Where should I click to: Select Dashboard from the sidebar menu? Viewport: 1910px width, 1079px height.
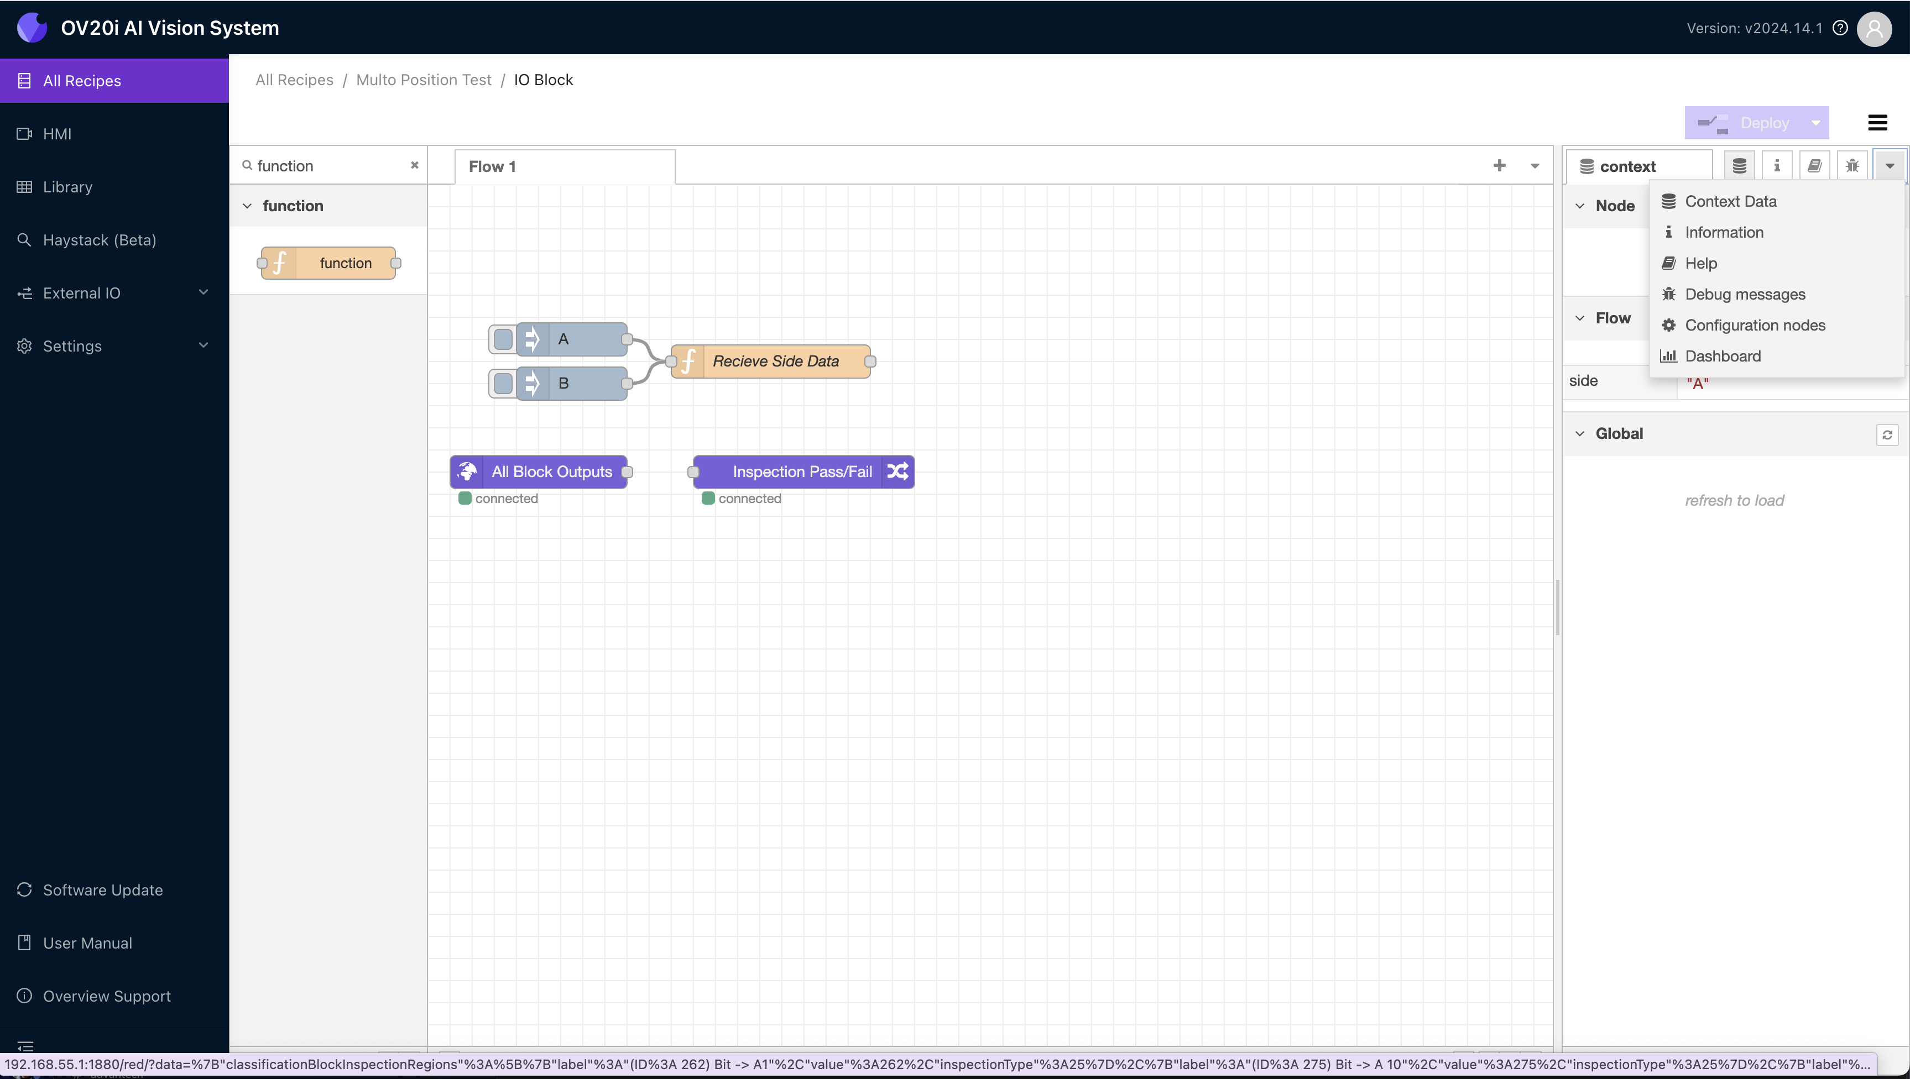click(1721, 356)
